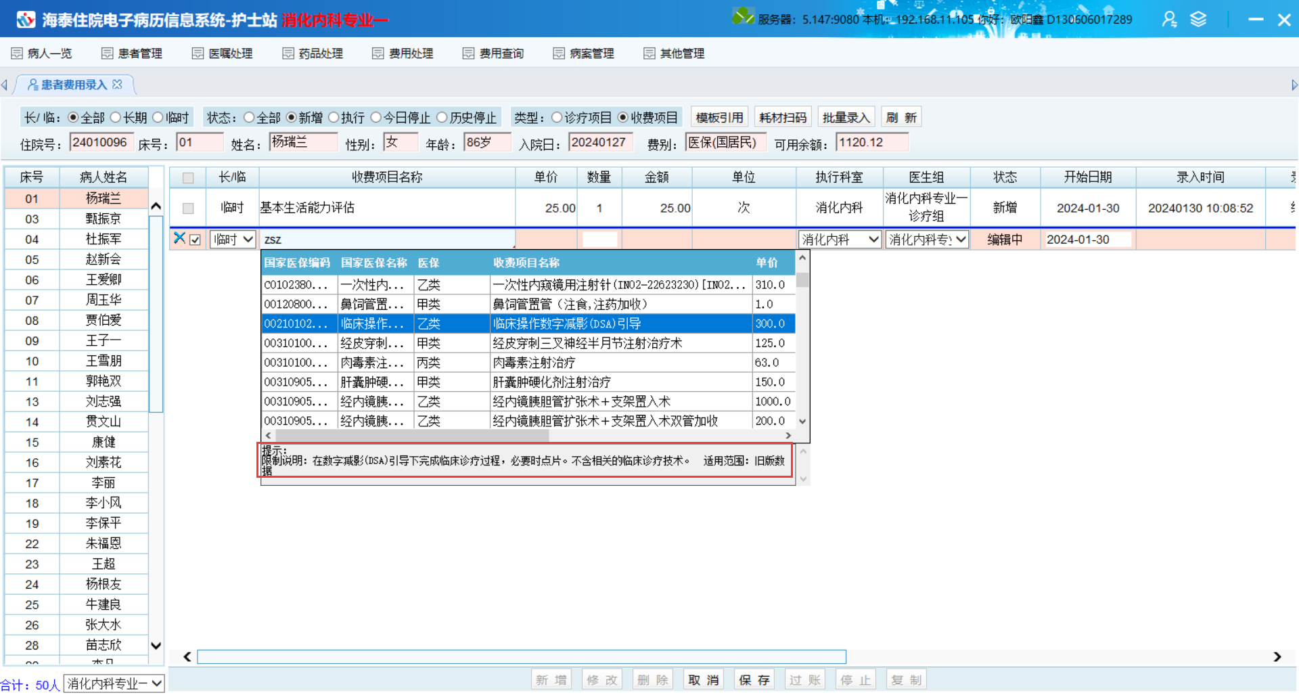1299x697 pixels.
Task: Select 肝囊肿硬化剂注射治疗 from item list
Action: pos(528,382)
